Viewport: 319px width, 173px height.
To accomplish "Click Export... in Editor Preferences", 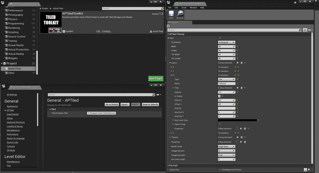I will 125,105.
